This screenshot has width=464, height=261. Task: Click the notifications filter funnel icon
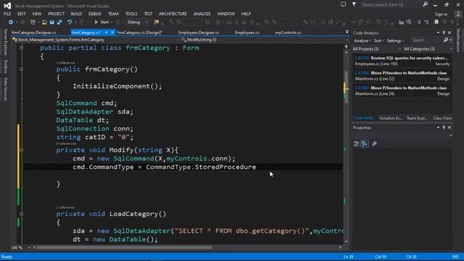pos(354,4)
